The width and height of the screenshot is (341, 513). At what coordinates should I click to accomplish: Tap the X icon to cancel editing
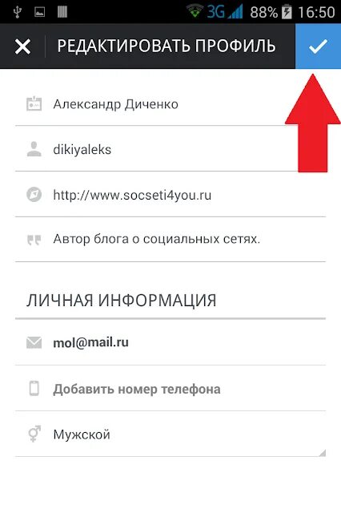tap(22, 46)
